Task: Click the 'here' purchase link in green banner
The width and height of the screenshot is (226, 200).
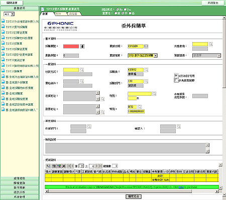Action: [181, 187]
